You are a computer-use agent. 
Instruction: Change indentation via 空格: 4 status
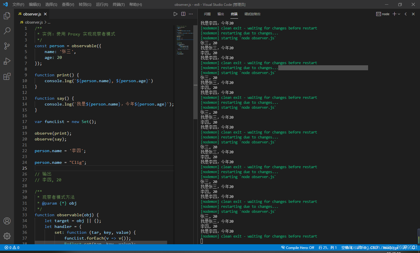click(346, 247)
